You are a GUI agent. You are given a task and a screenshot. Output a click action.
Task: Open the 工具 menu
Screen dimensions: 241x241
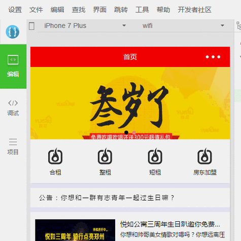[142, 10]
